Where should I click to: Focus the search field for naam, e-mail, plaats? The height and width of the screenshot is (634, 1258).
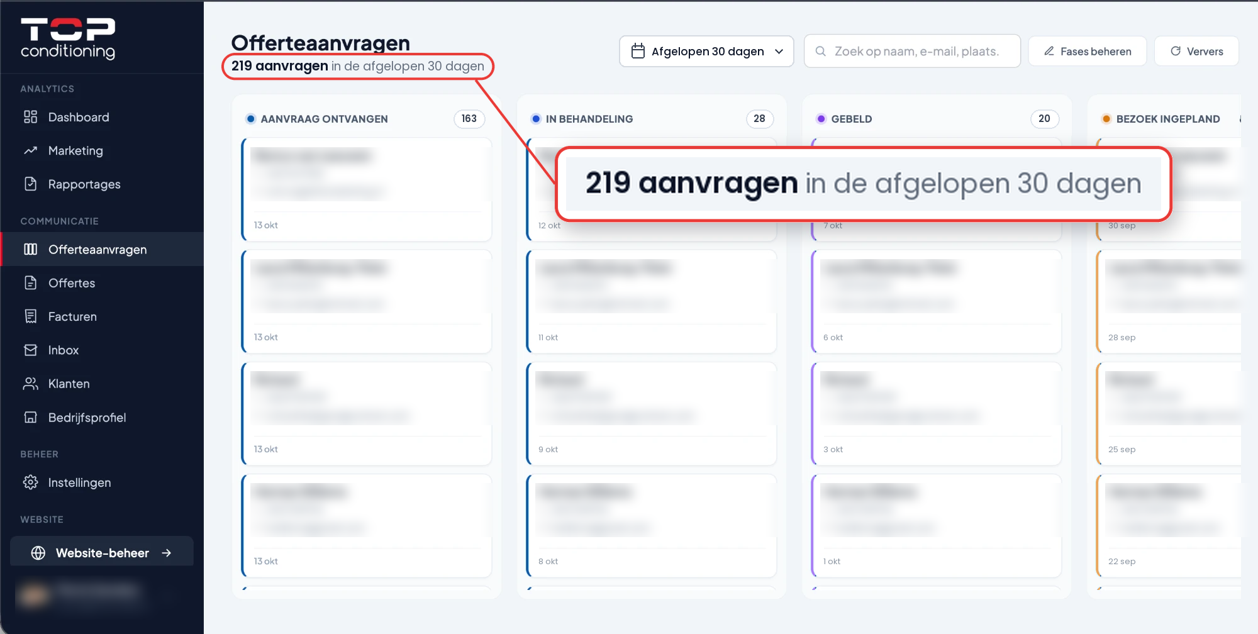912,51
